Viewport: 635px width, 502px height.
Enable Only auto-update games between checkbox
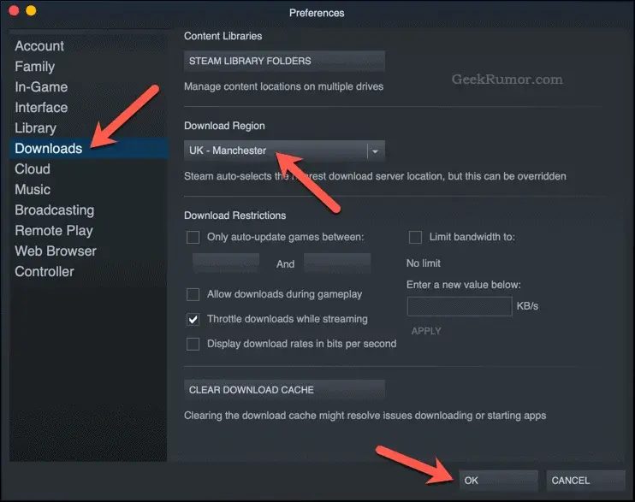point(193,237)
